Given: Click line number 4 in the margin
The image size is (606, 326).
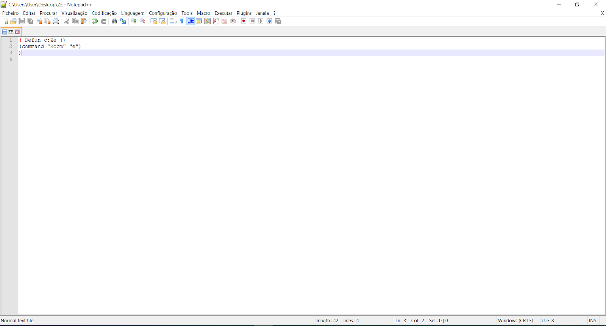Looking at the screenshot, I should [11, 59].
